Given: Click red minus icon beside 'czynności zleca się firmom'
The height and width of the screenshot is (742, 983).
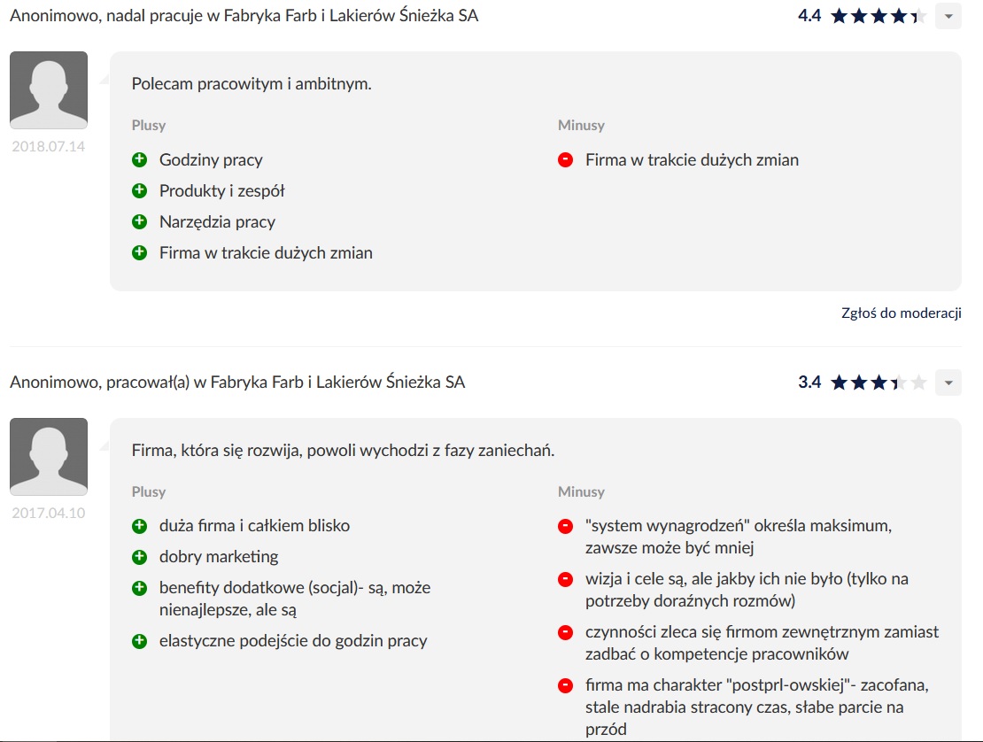Looking at the screenshot, I should click(565, 632).
